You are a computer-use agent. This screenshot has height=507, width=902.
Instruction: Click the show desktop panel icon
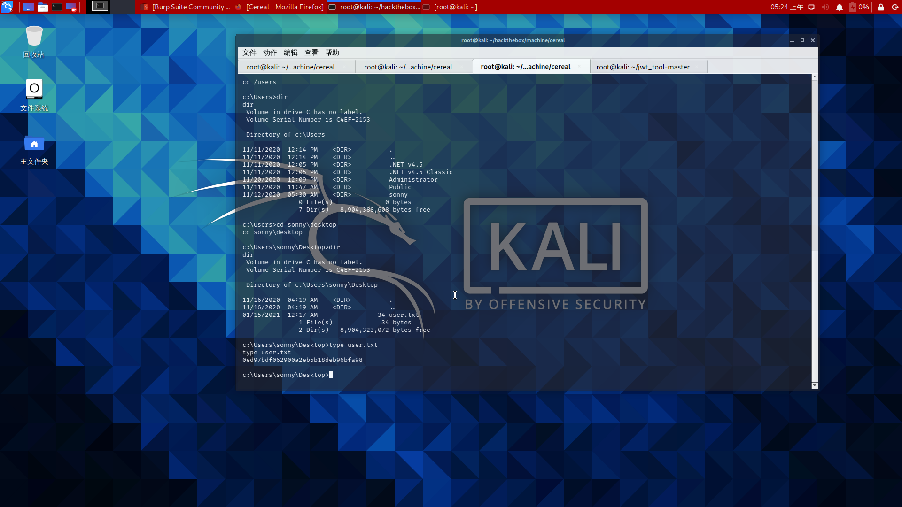pos(29,7)
